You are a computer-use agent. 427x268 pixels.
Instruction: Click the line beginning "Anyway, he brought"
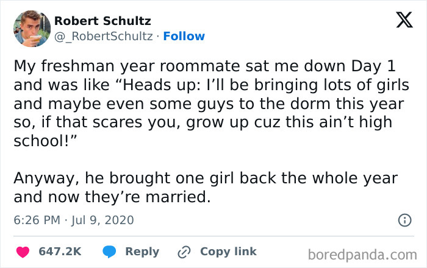pyautogui.click(x=206, y=178)
